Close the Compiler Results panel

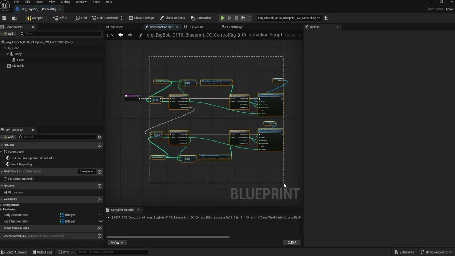point(138,210)
